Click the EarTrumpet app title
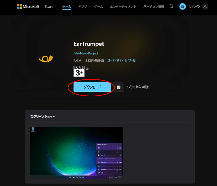The width and height of the screenshot is (217, 186). coord(89,44)
